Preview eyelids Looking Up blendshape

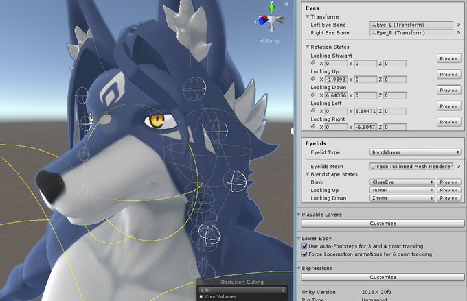[x=449, y=190]
